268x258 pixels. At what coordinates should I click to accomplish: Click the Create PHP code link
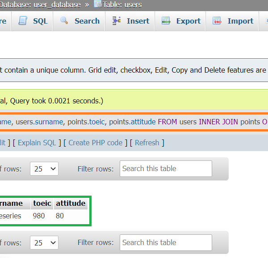[95, 143]
